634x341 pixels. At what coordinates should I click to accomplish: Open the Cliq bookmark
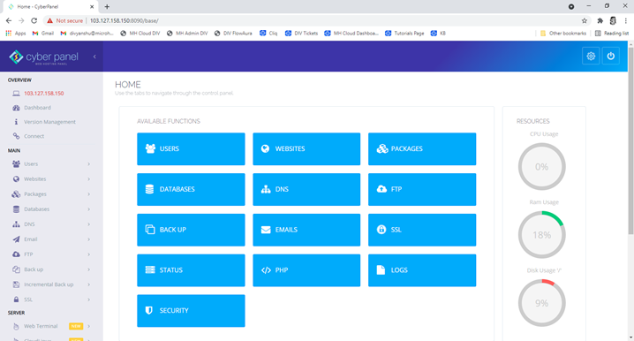[268, 34]
